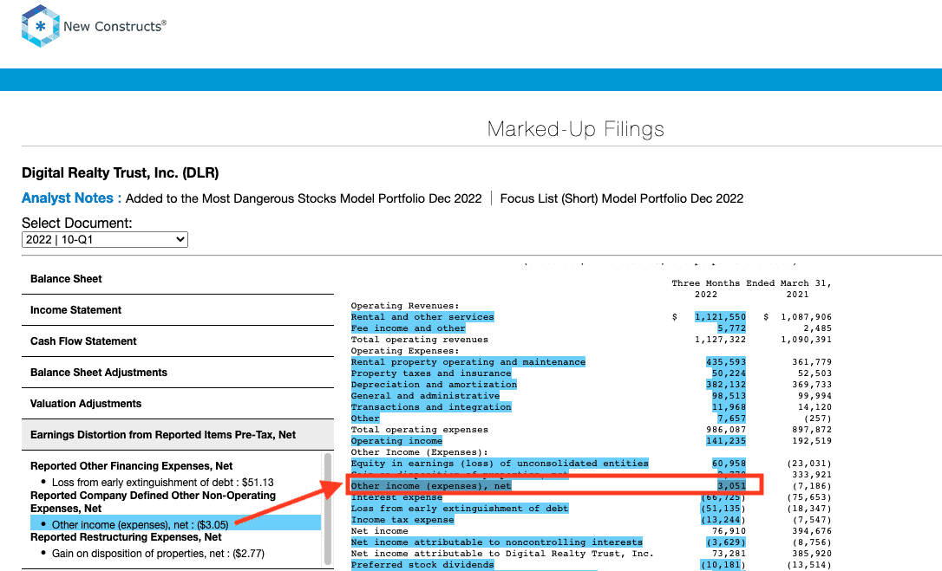Viewport: 942px width, 571px height.
Task: Click 'Other income (expenses), net' line in filing
Action: click(x=431, y=486)
